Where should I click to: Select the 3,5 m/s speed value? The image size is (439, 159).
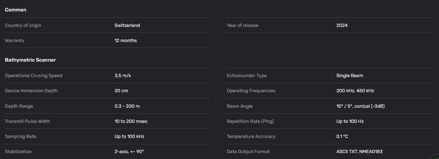click(x=123, y=76)
